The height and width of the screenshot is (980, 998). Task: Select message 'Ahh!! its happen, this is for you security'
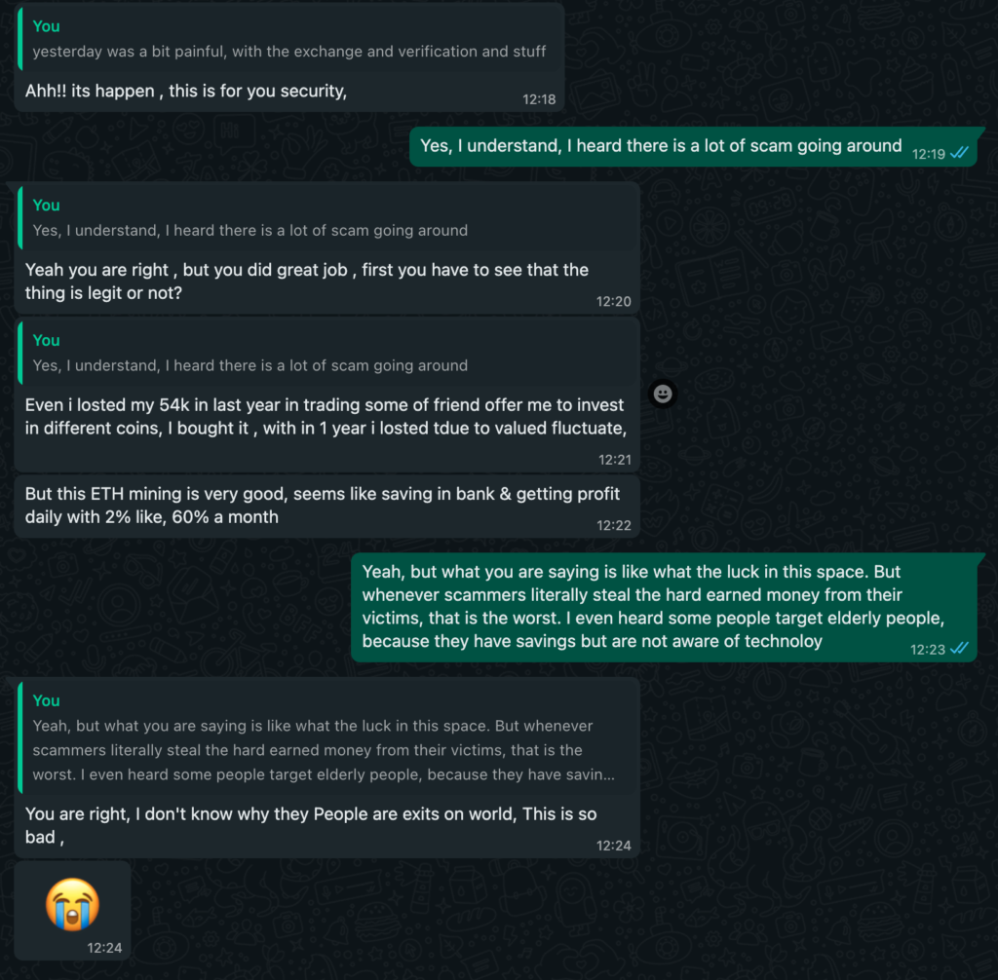(186, 91)
